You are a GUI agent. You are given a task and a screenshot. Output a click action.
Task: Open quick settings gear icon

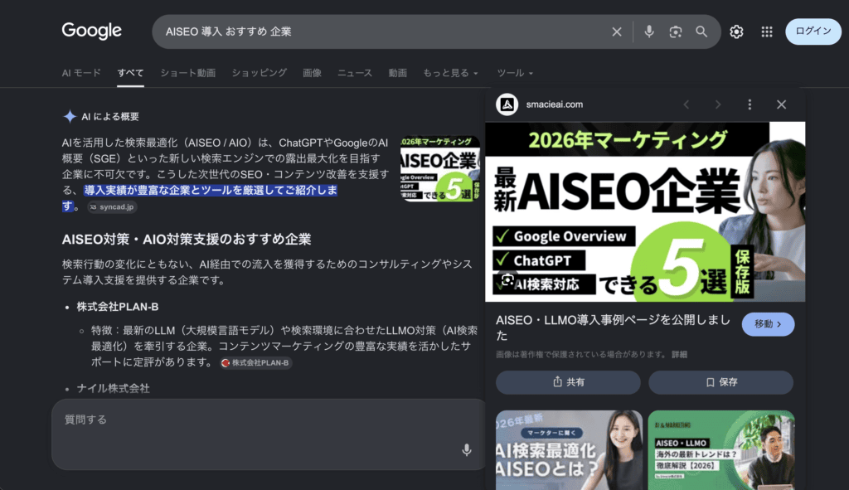(736, 32)
